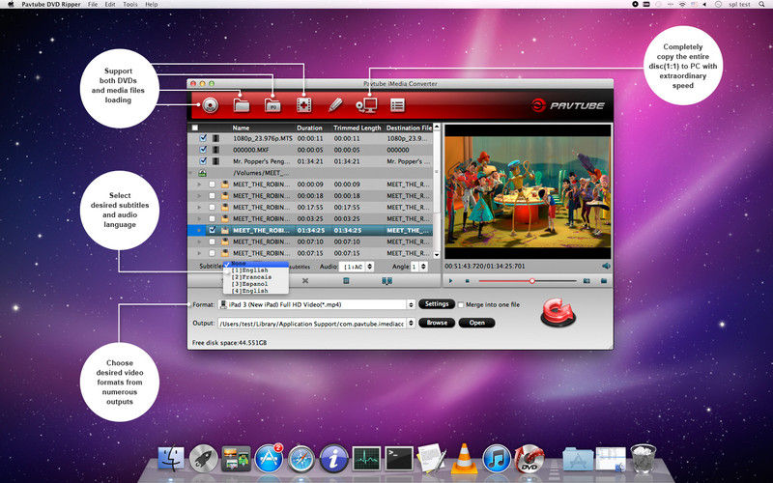Click the Open output button
The width and height of the screenshot is (773, 483).
[476, 323]
